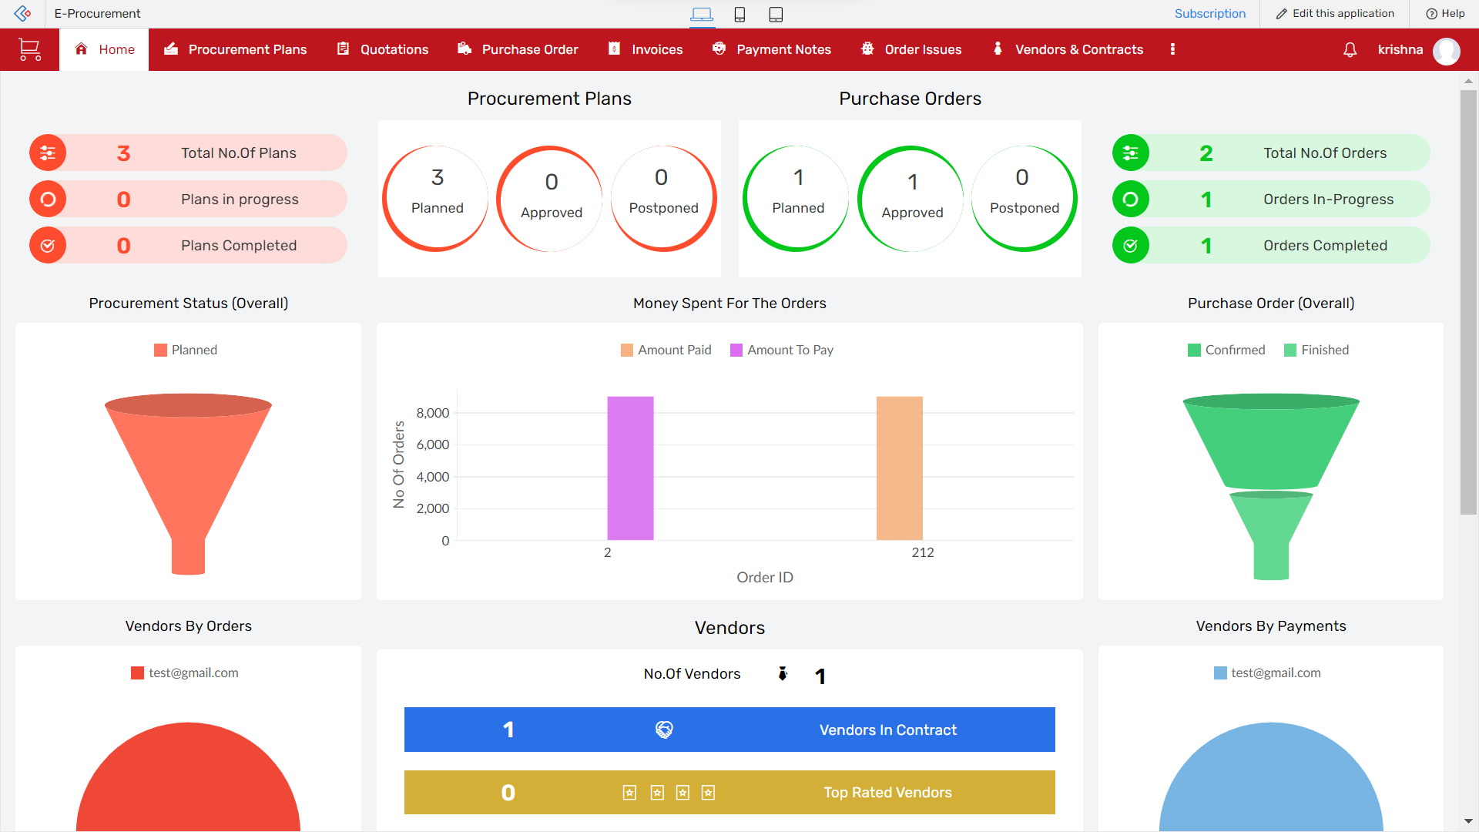This screenshot has height=832, width=1479.
Task: Click the scrollbar down arrow
Action: [1468, 821]
